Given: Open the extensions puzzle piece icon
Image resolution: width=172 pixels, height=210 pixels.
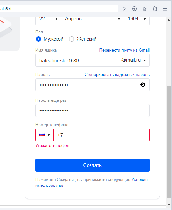Looking at the screenshot, I should pyautogui.click(x=155, y=9).
